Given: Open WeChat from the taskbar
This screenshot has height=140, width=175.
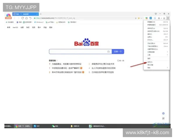Looking at the screenshot, I should click(55, 126).
